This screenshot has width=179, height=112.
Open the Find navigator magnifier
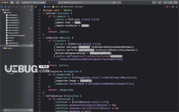click(13, 7)
